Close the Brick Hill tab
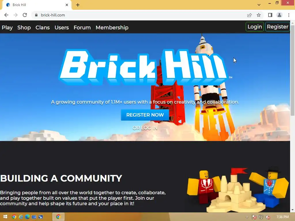295x221 pixels. (67, 5)
